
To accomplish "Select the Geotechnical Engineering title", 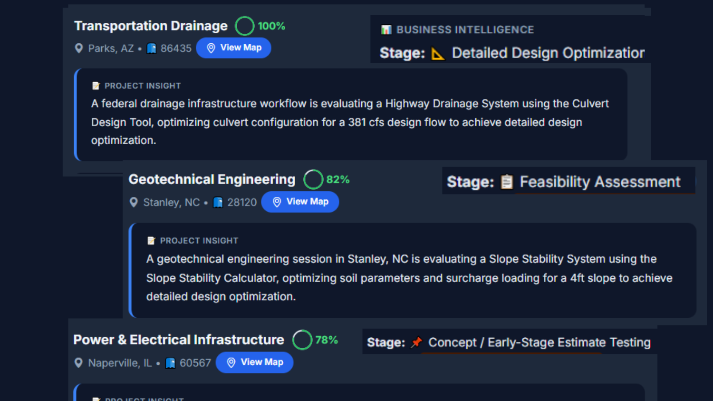I will [212, 179].
